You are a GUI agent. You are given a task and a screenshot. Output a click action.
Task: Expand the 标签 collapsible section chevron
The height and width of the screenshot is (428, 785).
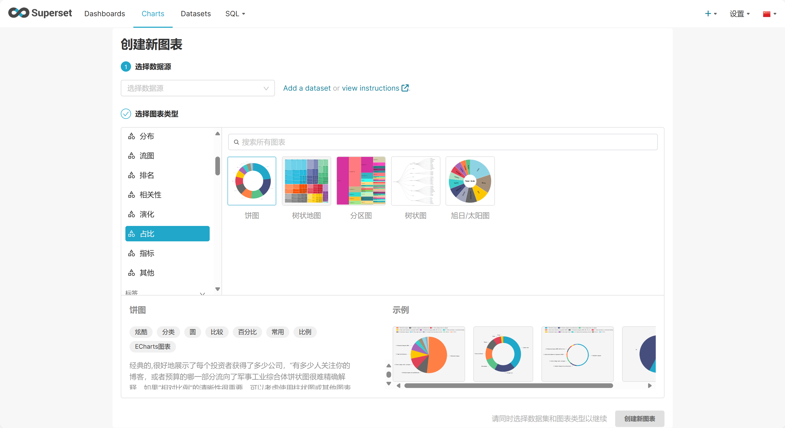(202, 293)
